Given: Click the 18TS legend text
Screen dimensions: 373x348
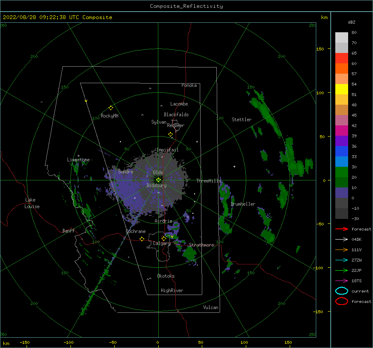Looking at the screenshot, I should (356, 281).
